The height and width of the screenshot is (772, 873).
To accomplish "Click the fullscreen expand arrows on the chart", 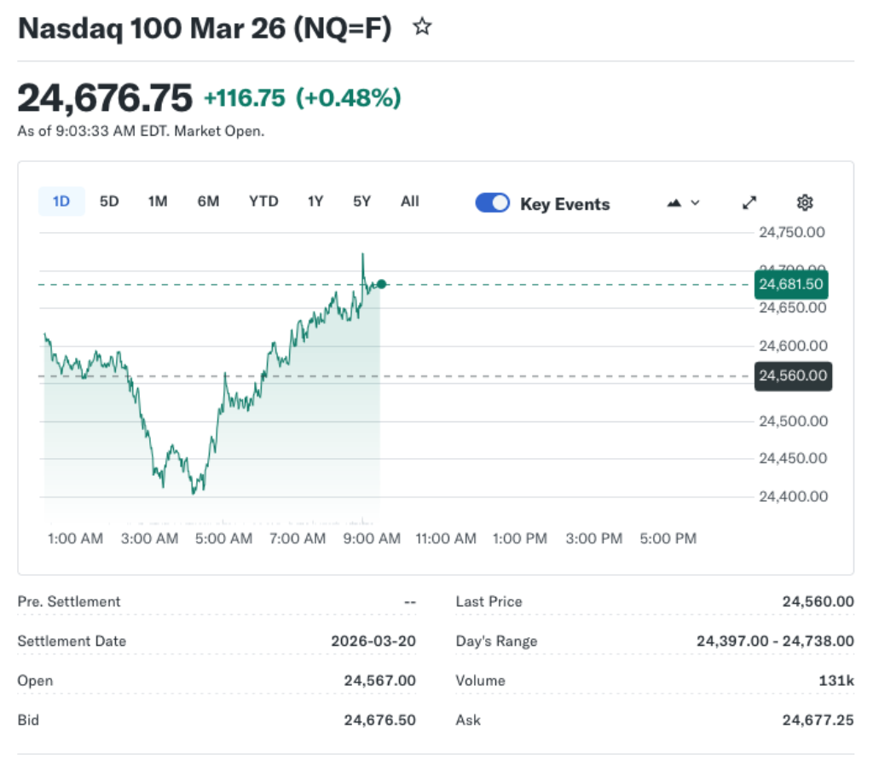I will pos(749,203).
